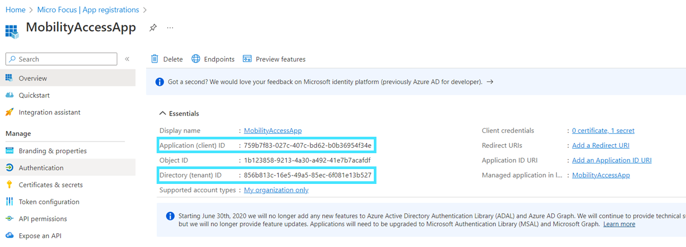Click the Branding & properties icon
The height and width of the screenshot is (247, 686).
point(9,151)
